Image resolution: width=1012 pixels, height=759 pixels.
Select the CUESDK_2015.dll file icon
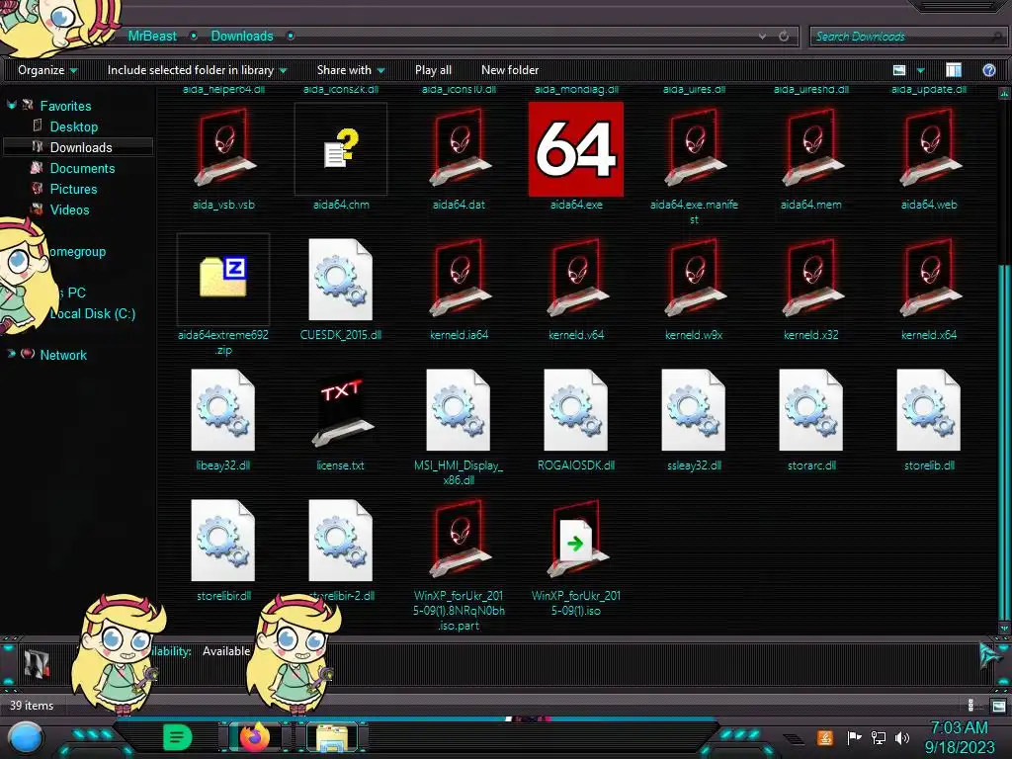(341, 280)
